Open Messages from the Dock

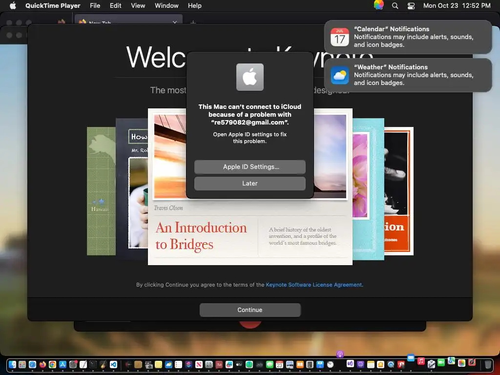[x=270, y=364]
